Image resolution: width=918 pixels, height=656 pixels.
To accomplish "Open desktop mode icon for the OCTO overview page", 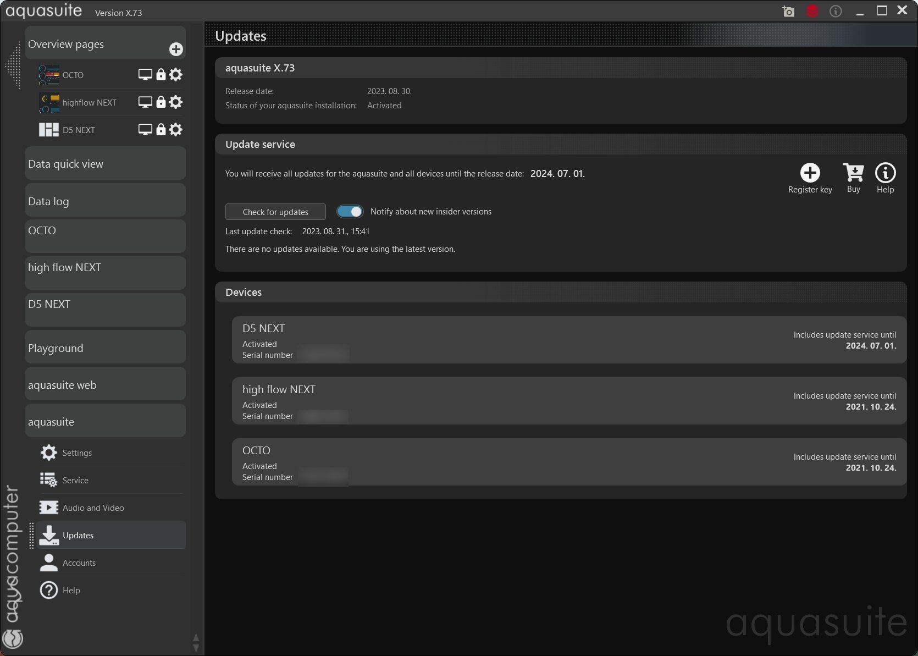I will point(145,75).
